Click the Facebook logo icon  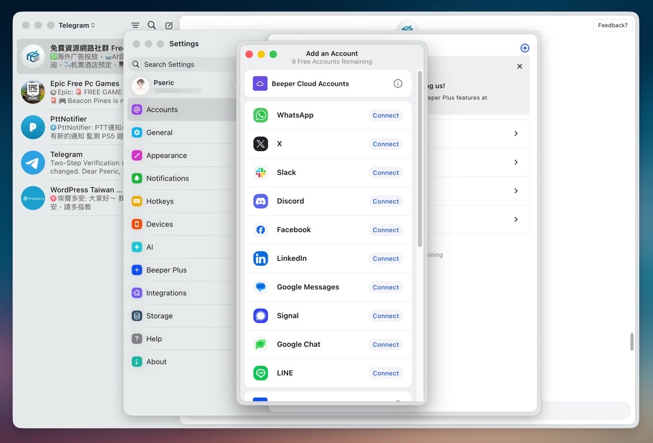pyautogui.click(x=261, y=230)
